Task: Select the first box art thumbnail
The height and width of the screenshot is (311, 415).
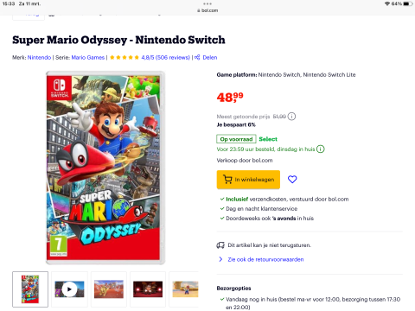Action: [30, 289]
